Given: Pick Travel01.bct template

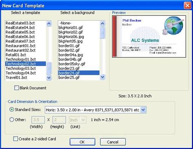Looking at the screenshot, I should (x=26, y=78).
